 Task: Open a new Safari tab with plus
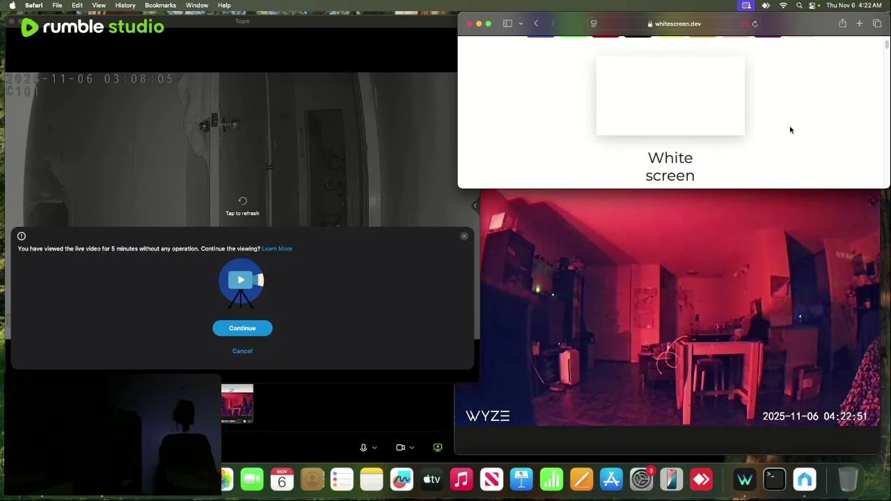(860, 24)
